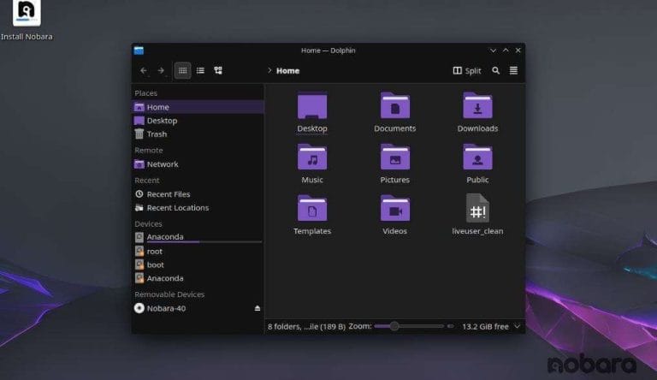Click the Devices section header
The width and height of the screenshot is (657, 380).
pyautogui.click(x=148, y=224)
